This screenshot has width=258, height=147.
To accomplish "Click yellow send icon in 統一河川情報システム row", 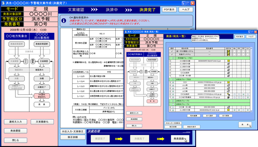I will point(229,51).
